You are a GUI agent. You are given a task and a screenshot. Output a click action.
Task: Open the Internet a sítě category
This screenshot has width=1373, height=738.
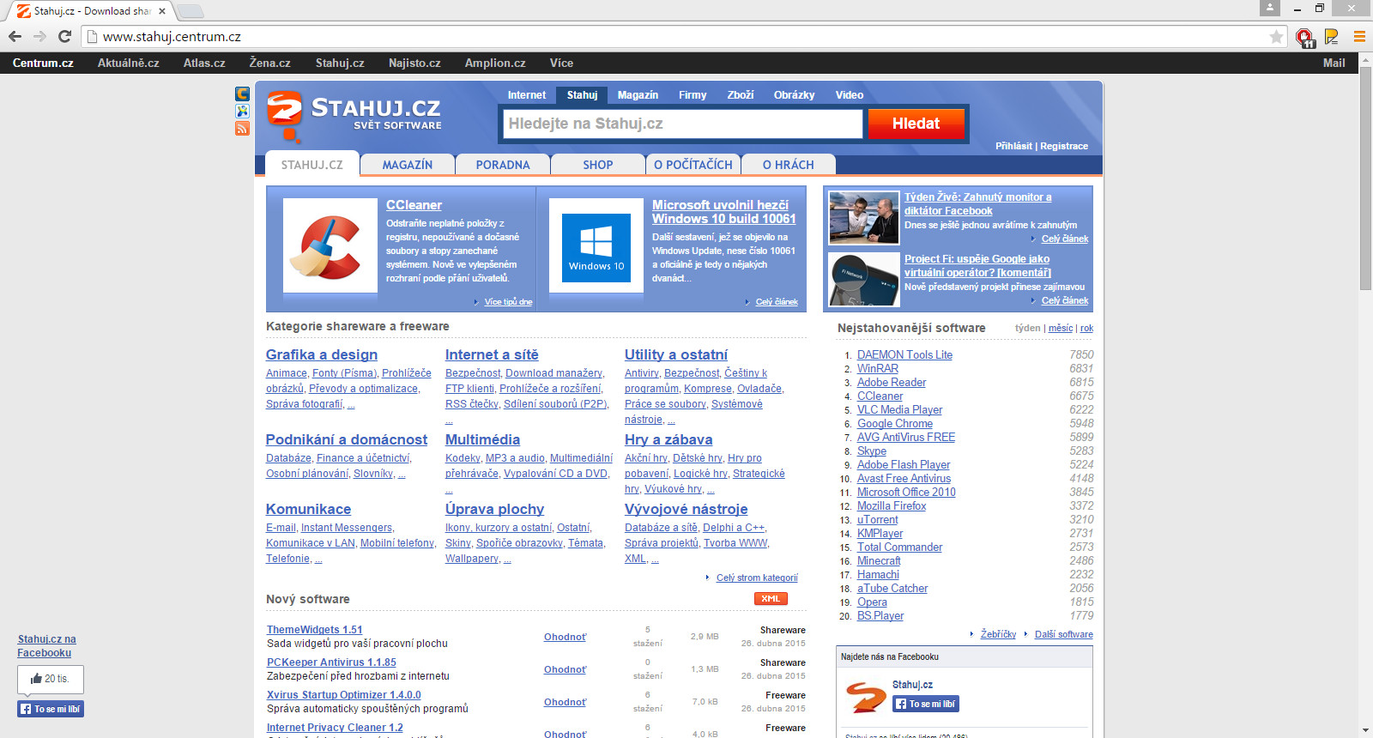click(492, 354)
